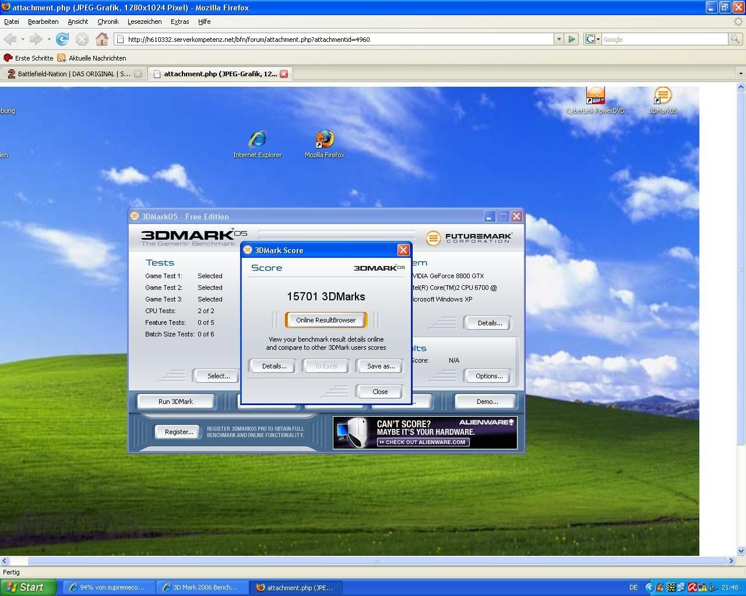Click the Demo button
The height and width of the screenshot is (596, 746).
487,402
